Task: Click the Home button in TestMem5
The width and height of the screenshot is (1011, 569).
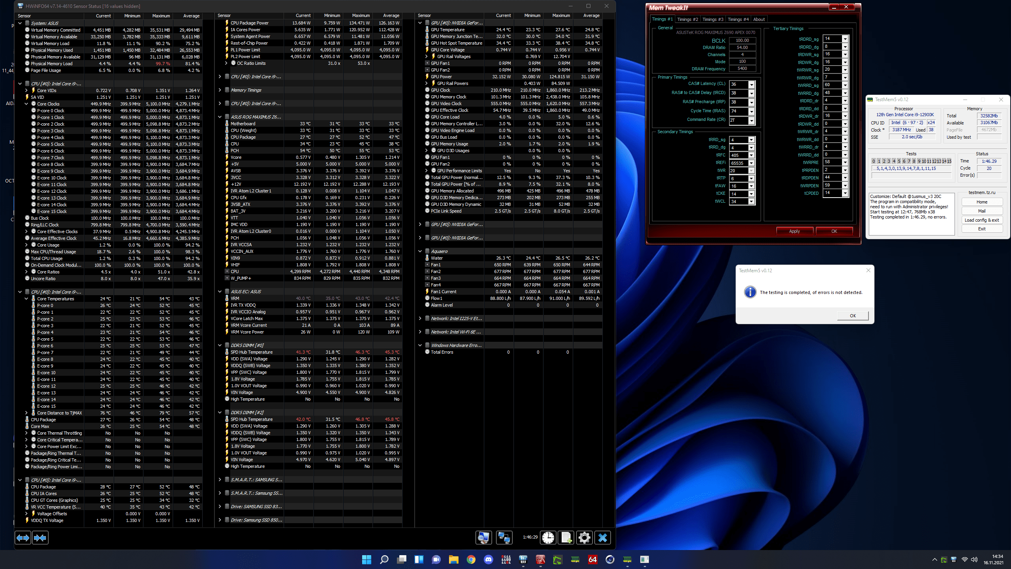Action: point(982,202)
